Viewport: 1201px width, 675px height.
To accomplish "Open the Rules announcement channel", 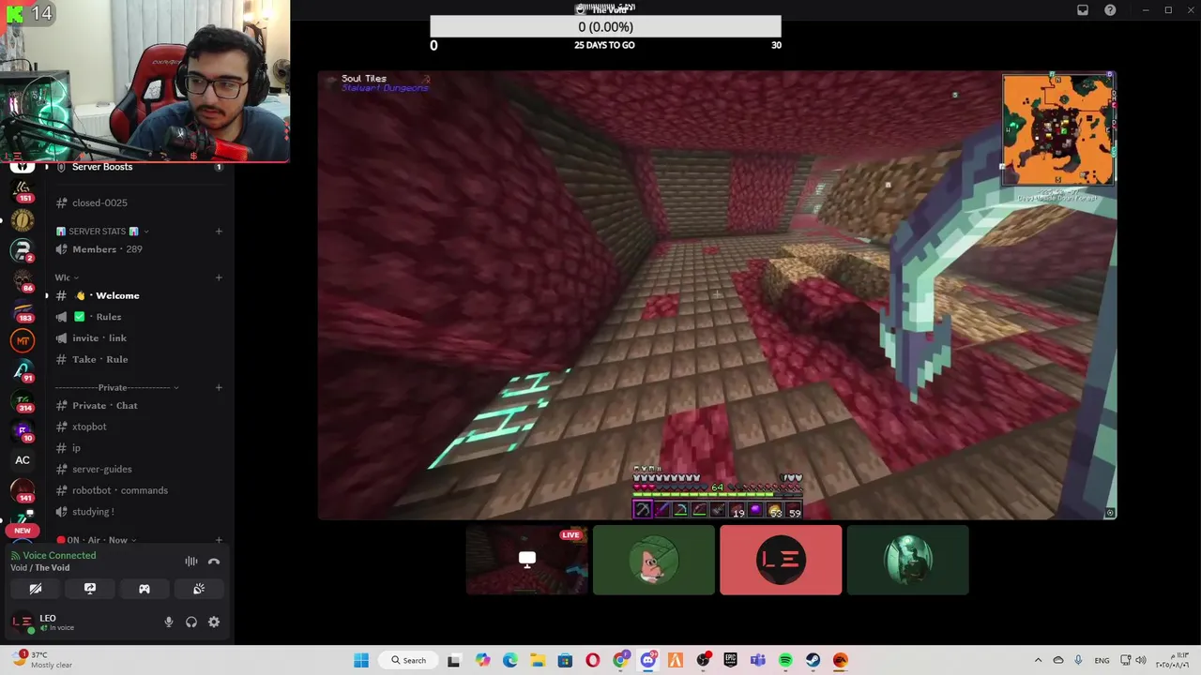I will 139,317.
